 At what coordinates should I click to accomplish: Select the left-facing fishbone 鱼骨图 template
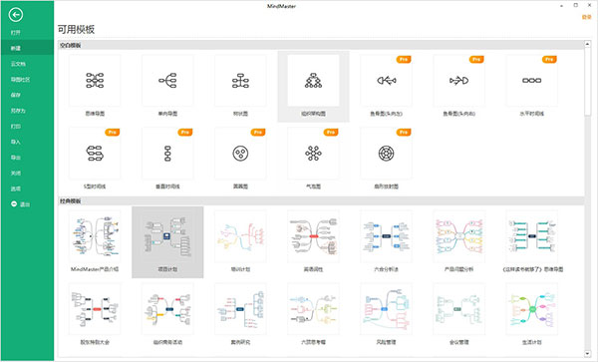386,81
